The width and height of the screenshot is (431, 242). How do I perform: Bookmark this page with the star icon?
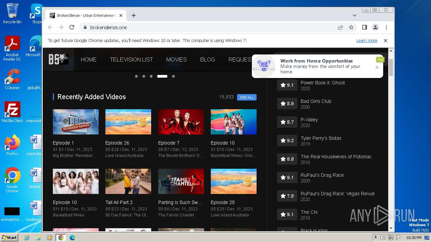(x=351, y=27)
